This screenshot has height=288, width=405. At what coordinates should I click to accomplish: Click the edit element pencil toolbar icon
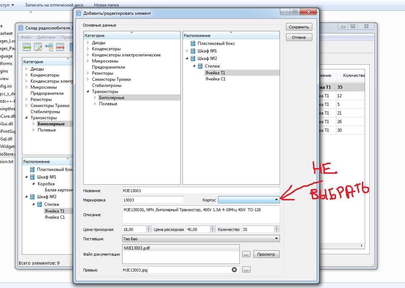coord(38,47)
